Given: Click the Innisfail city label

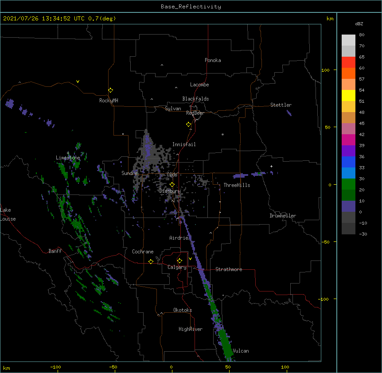Looking at the screenshot, I should point(184,144).
